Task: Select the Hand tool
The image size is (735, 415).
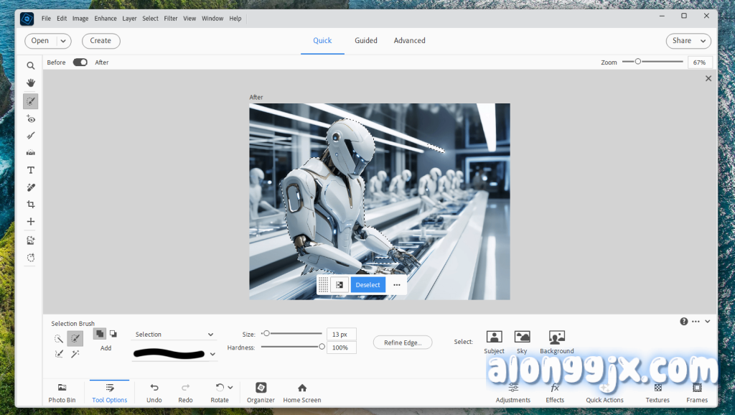Action: coord(31,83)
